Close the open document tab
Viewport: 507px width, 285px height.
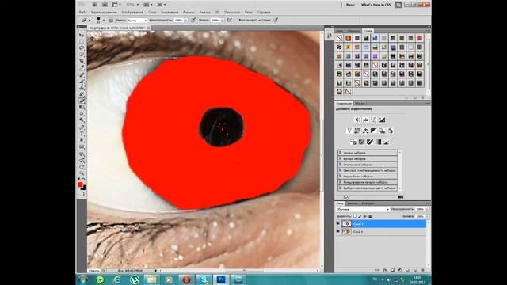148,28
